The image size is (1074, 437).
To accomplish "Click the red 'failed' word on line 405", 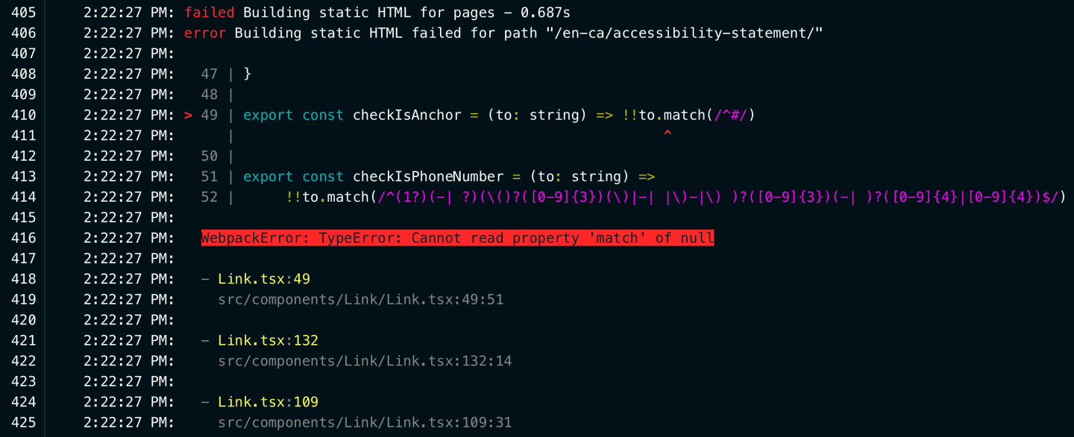I will [210, 13].
